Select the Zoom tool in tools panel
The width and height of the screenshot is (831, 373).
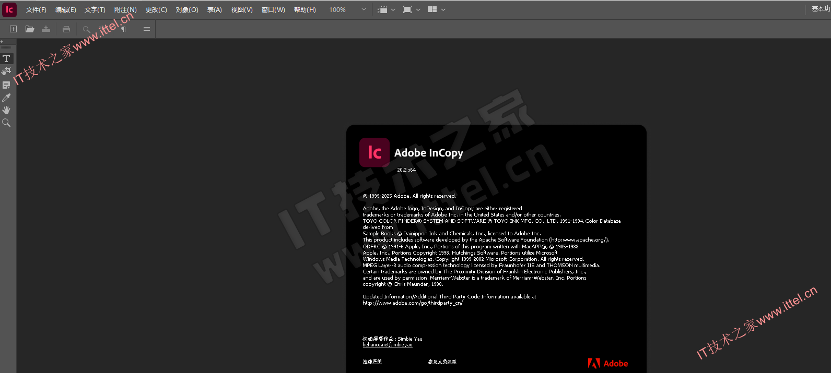pos(6,123)
